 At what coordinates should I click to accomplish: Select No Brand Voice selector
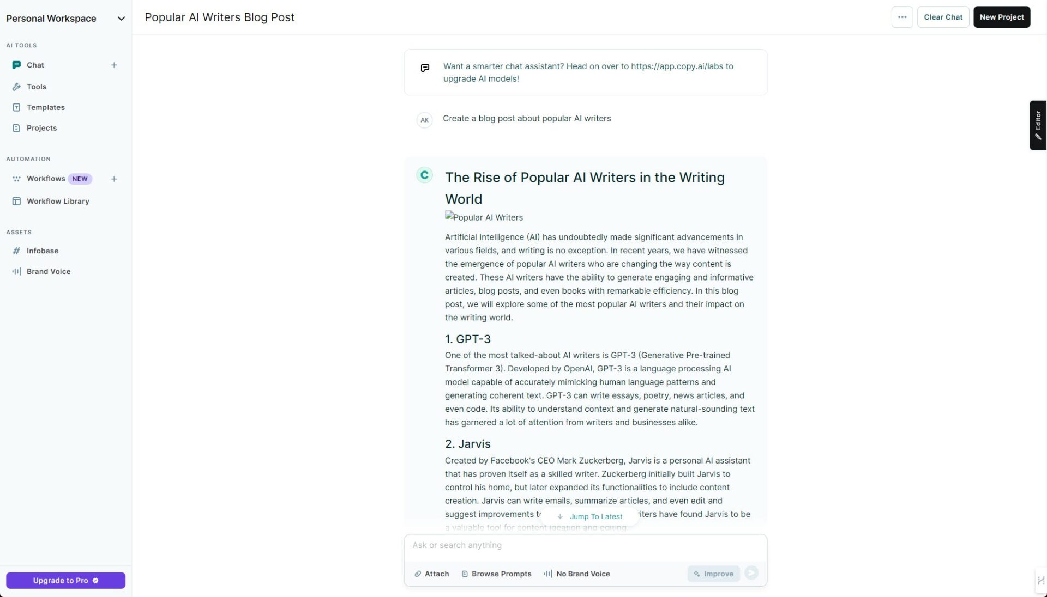[576, 574]
